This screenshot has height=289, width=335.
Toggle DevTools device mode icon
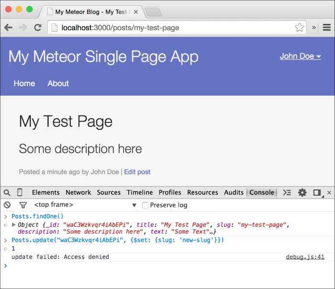[x=20, y=192]
